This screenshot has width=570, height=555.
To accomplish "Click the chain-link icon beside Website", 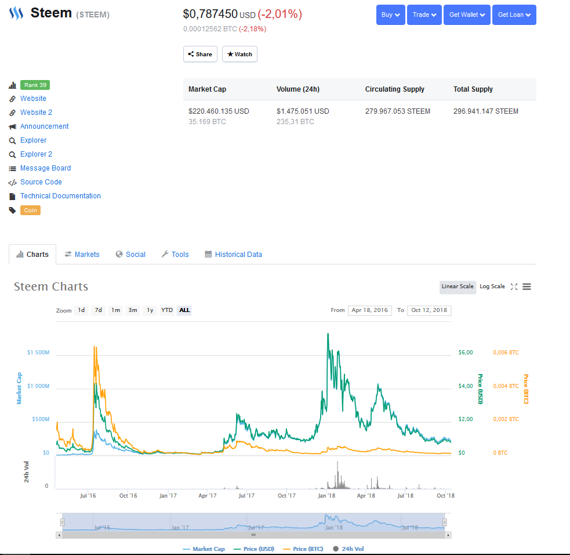I will [12, 99].
